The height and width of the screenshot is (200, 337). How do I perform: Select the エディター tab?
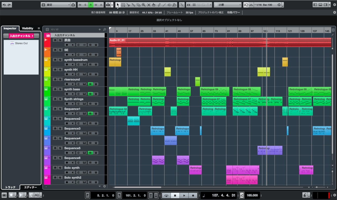coord(30,187)
